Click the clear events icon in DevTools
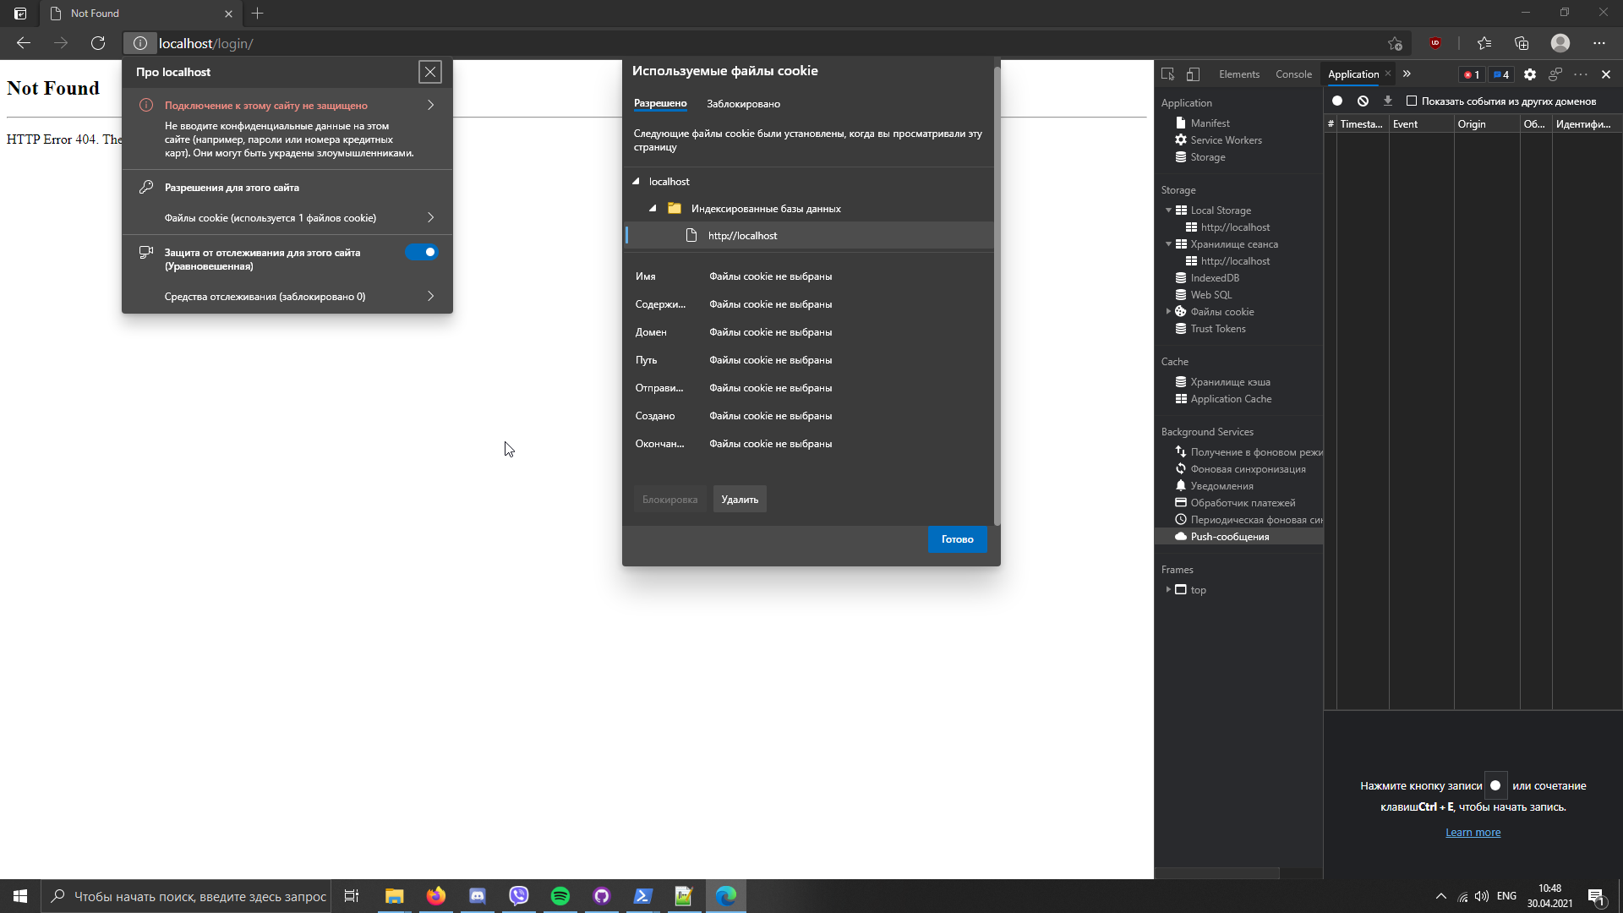The image size is (1623, 913). click(x=1363, y=101)
